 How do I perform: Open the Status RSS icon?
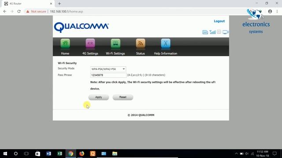pyautogui.click(x=141, y=43)
